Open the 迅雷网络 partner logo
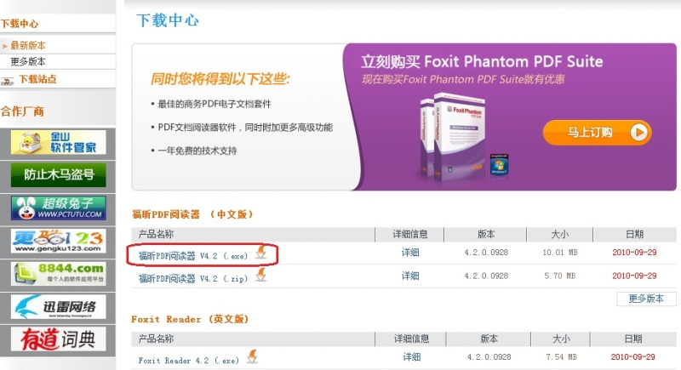The image size is (681, 370). click(58, 307)
